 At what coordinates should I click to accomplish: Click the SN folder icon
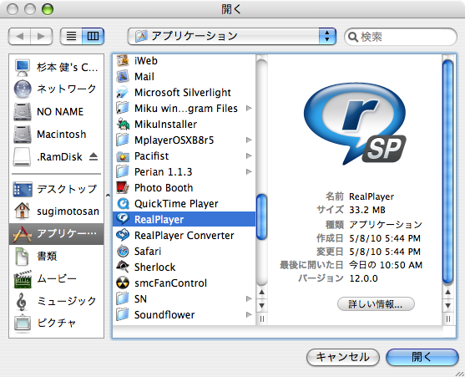point(123,298)
